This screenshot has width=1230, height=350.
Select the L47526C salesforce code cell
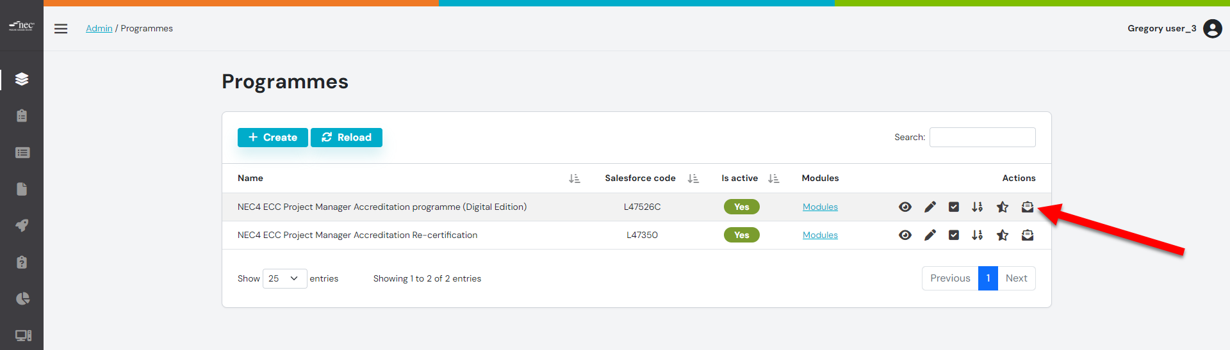[x=642, y=207]
